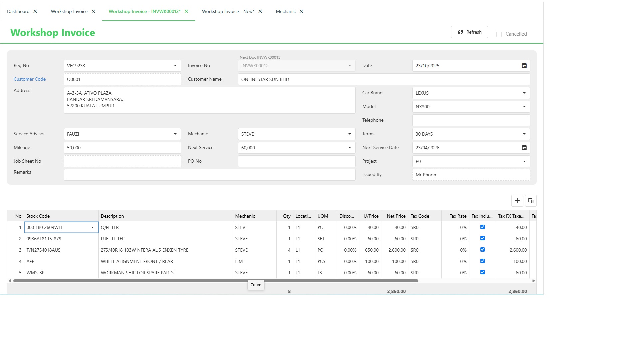The height and width of the screenshot is (340, 639).
Task: Uncheck Tax Inclusive for WHEEL ALIGNMENT row
Action: pyautogui.click(x=482, y=261)
